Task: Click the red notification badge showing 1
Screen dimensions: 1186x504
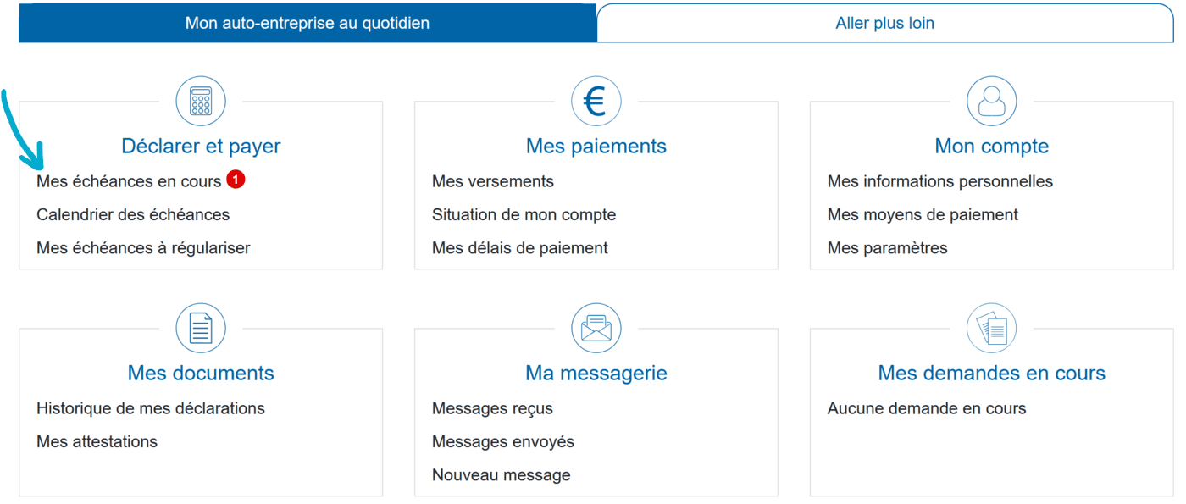Action: click(235, 180)
